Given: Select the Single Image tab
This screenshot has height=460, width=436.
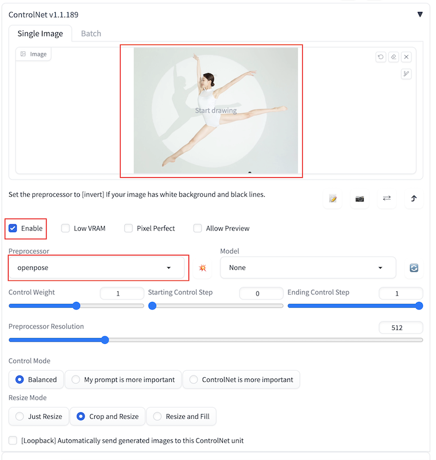Looking at the screenshot, I should [40, 33].
